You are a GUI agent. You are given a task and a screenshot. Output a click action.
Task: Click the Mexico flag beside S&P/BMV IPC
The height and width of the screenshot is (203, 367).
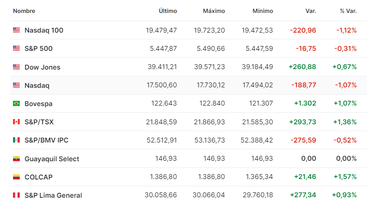coord(16,140)
